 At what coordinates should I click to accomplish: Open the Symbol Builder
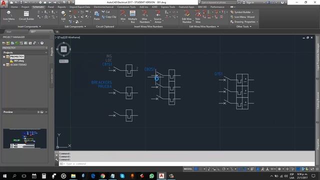(x=241, y=12)
